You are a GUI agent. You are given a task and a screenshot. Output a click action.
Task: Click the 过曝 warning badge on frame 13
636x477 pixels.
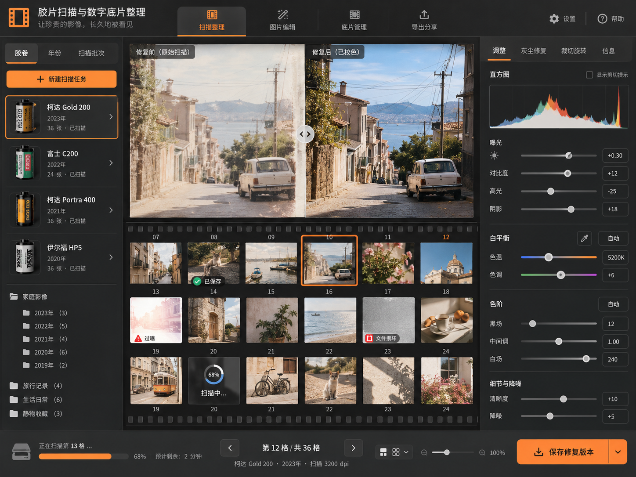[145, 338]
